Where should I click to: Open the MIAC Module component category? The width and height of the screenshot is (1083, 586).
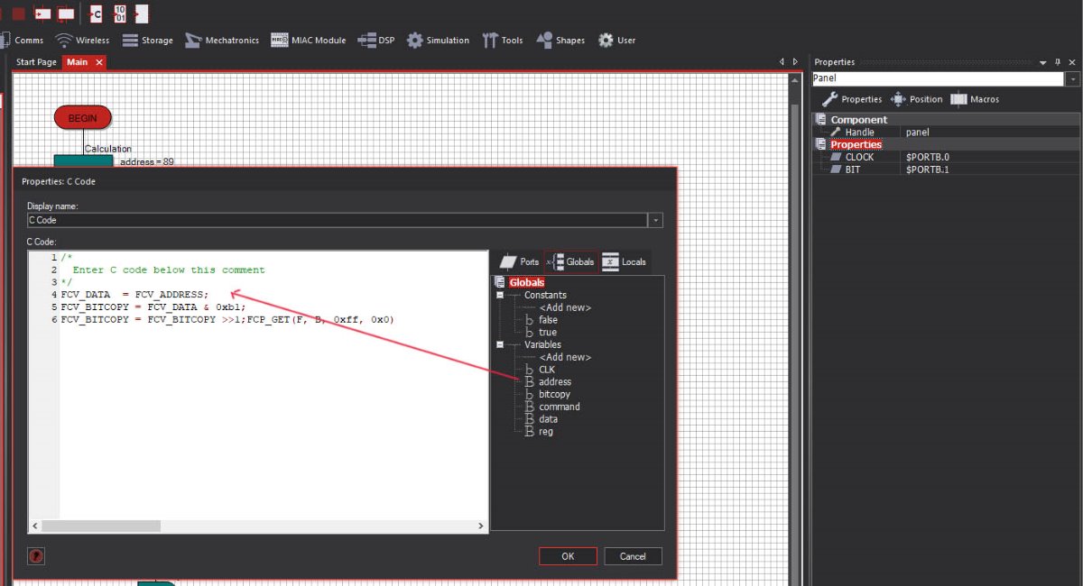(307, 40)
